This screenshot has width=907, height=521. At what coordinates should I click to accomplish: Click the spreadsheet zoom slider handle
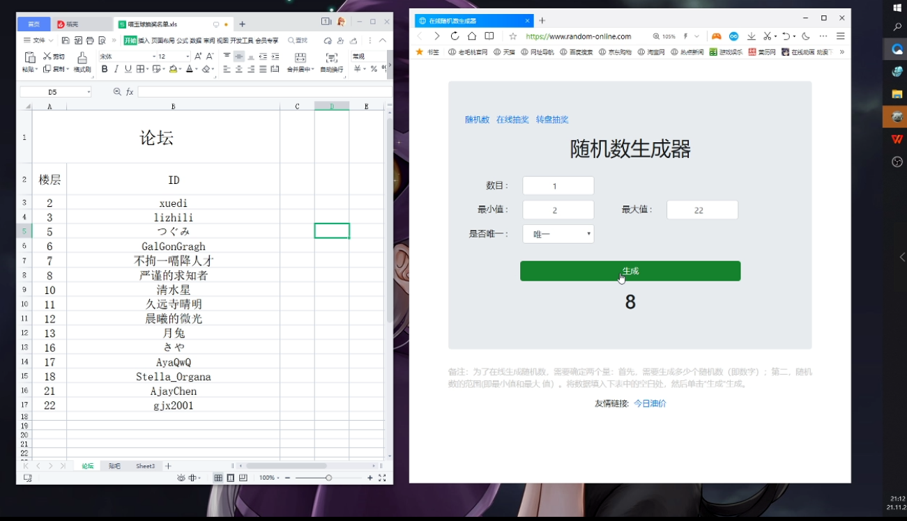[328, 478]
